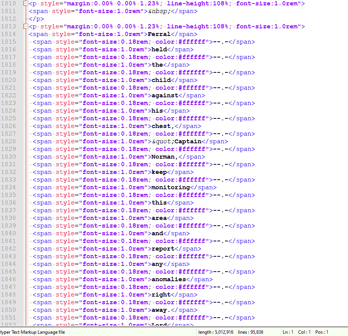Image resolution: width=348 pixels, height=336 pixels.
Task: Select line number 1840 in the gutter
Action: click(9, 233)
